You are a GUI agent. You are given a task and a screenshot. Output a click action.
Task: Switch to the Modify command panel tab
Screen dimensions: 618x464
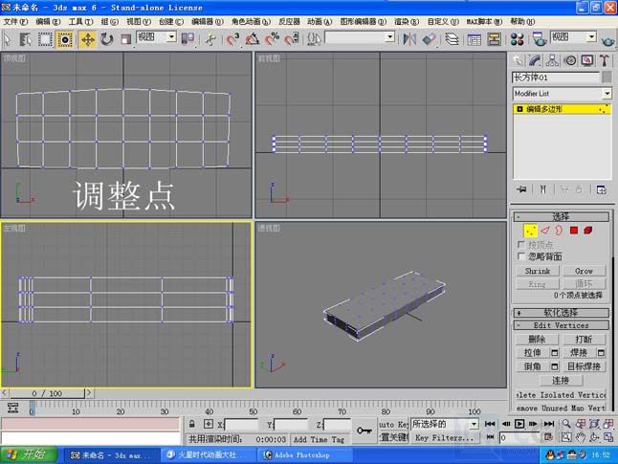point(535,60)
